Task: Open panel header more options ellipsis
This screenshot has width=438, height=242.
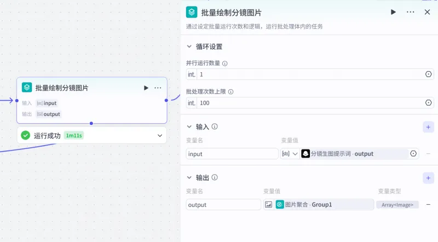Action: click(410, 12)
